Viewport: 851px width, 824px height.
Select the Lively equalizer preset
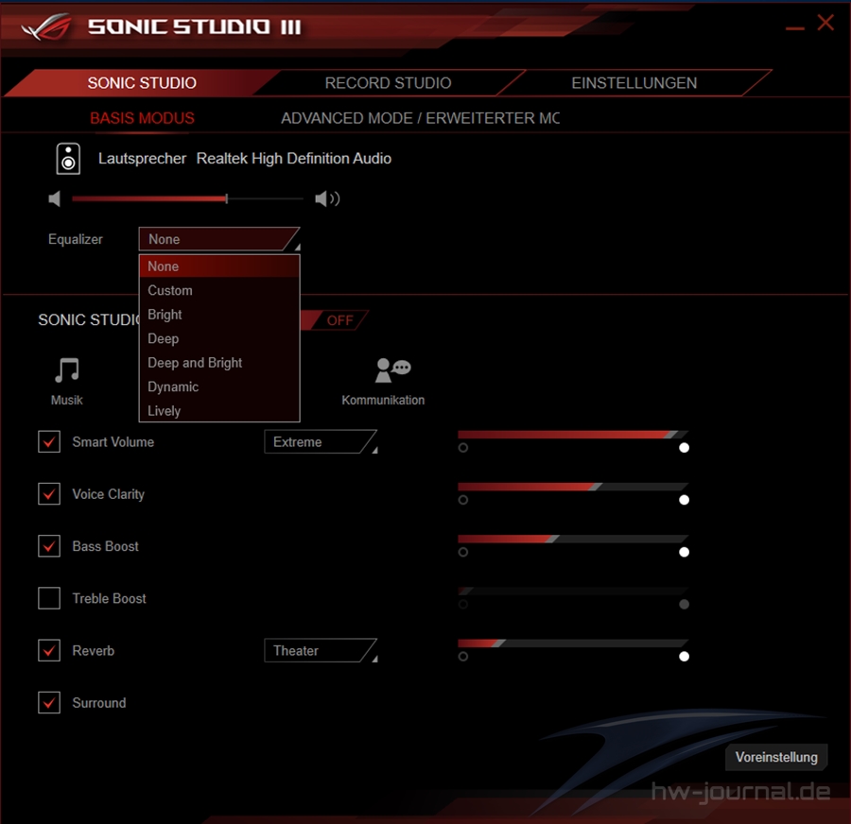coord(219,411)
